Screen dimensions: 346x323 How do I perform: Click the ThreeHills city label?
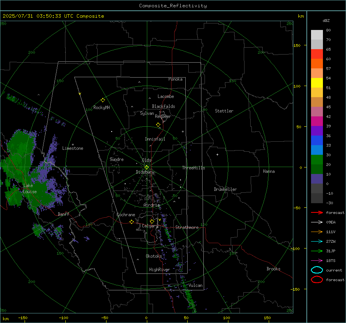tap(193, 168)
